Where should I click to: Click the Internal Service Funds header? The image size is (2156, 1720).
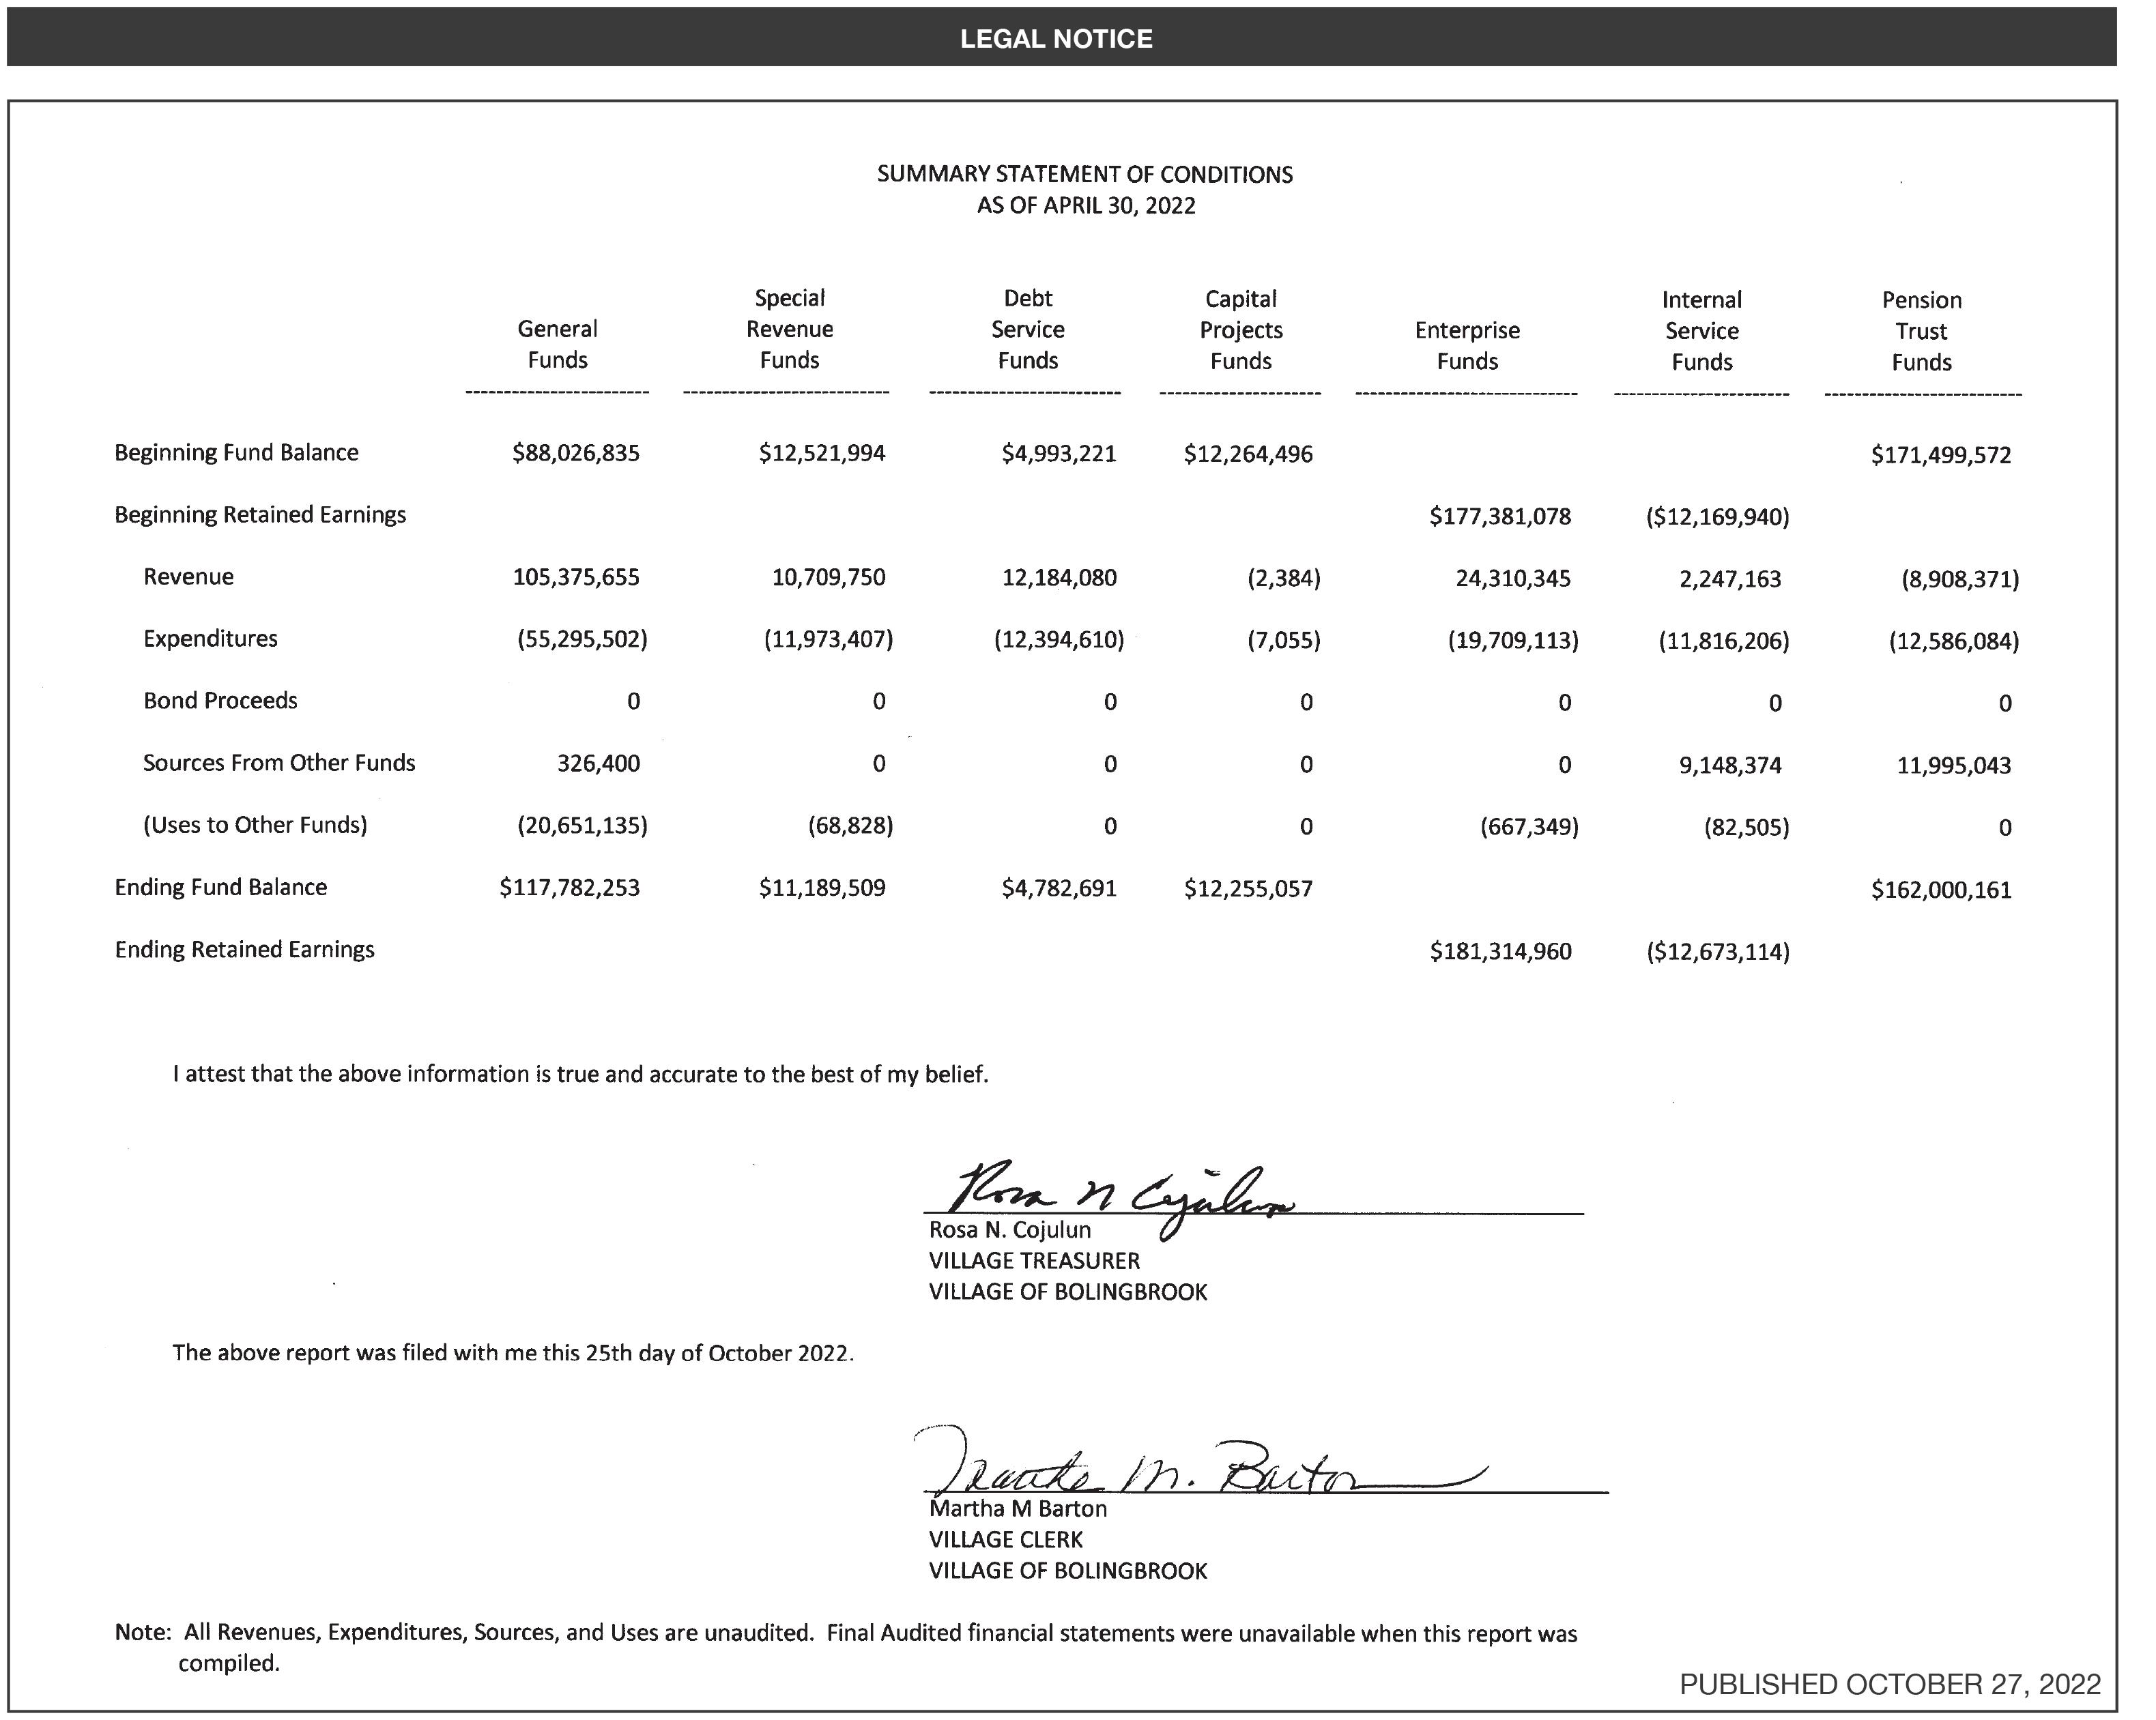click(1702, 331)
